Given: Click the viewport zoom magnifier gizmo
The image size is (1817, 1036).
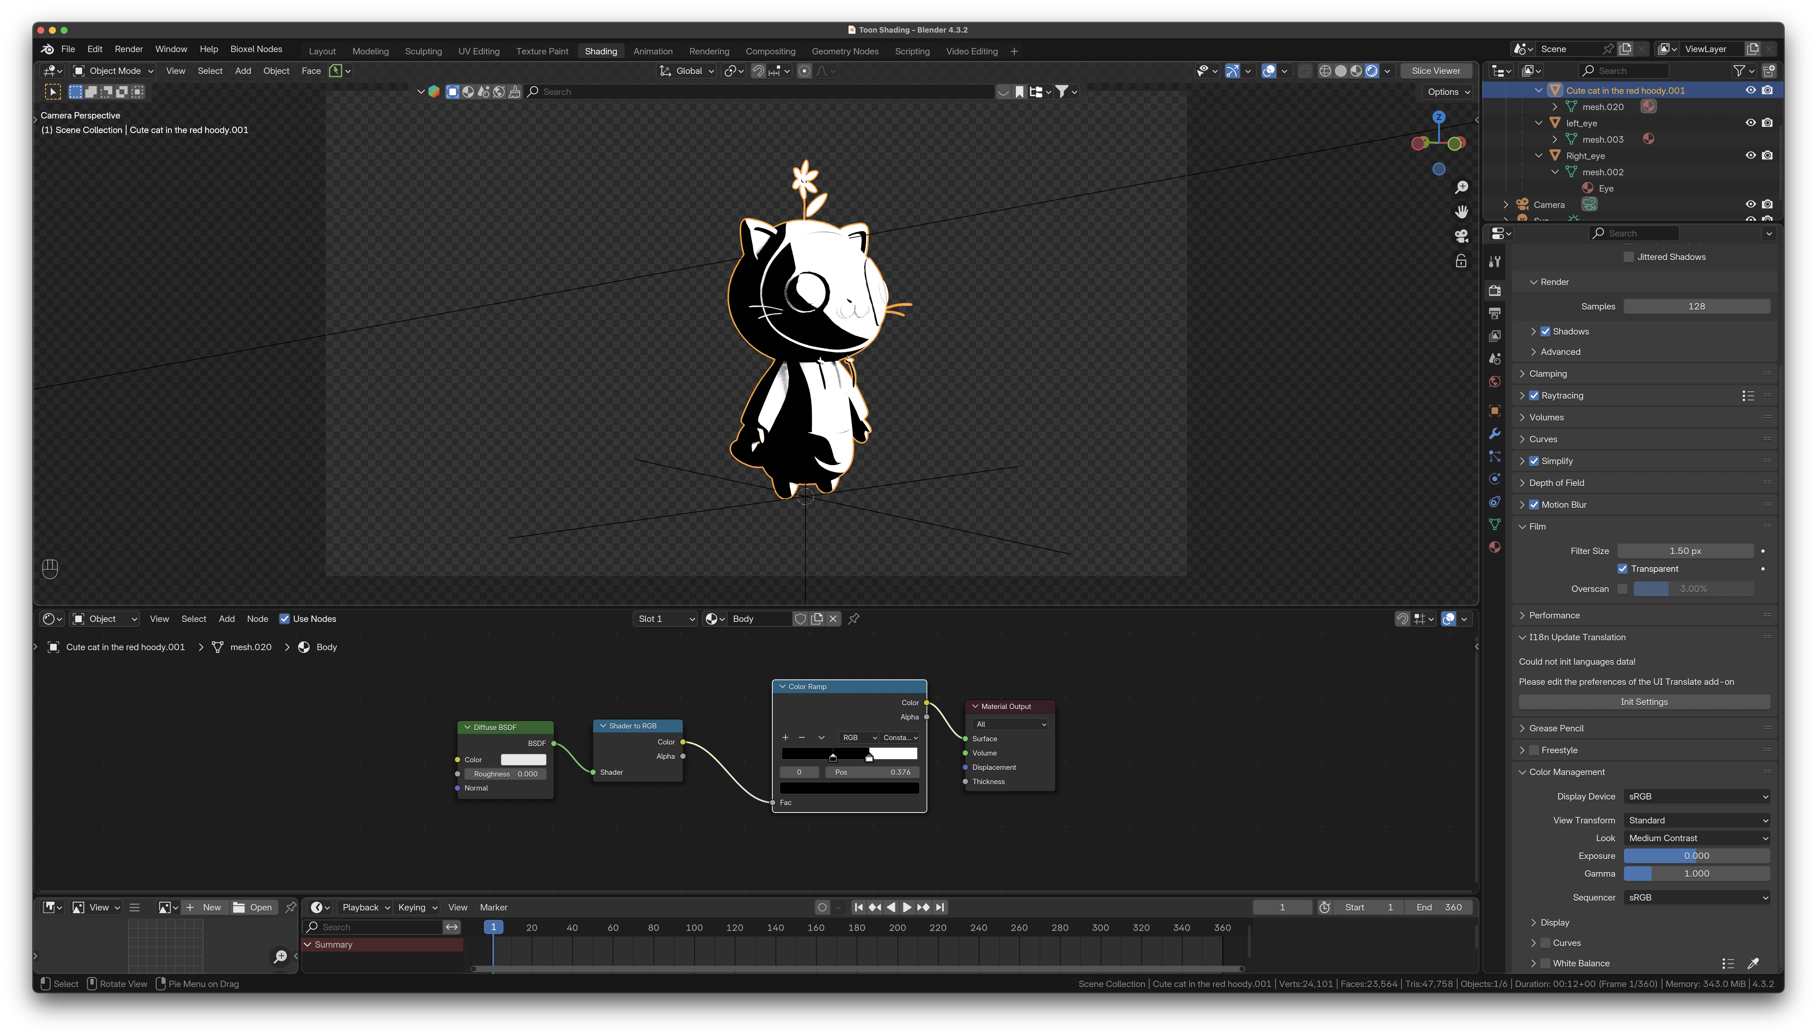Looking at the screenshot, I should click(x=1461, y=187).
